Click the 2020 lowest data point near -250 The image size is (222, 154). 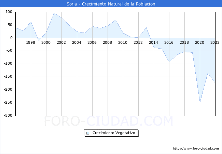pos(200,102)
